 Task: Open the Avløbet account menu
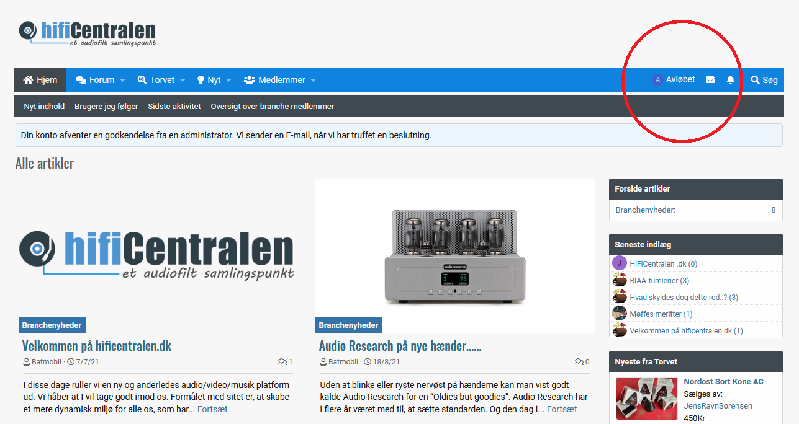click(x=674, y=80)
